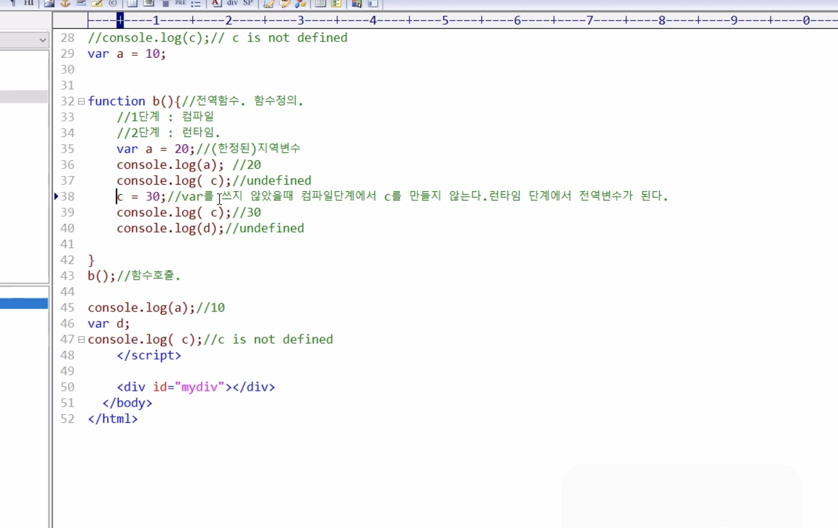Click 'console.log( c);//undefined' on line 37

point(214,181)
